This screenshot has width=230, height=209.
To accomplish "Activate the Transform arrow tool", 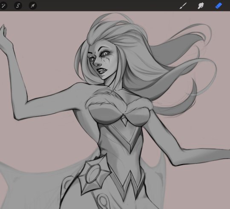I will 33,6.
